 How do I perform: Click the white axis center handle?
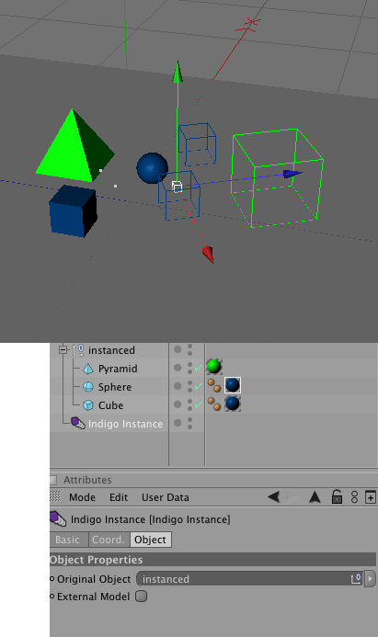(177, 187)
